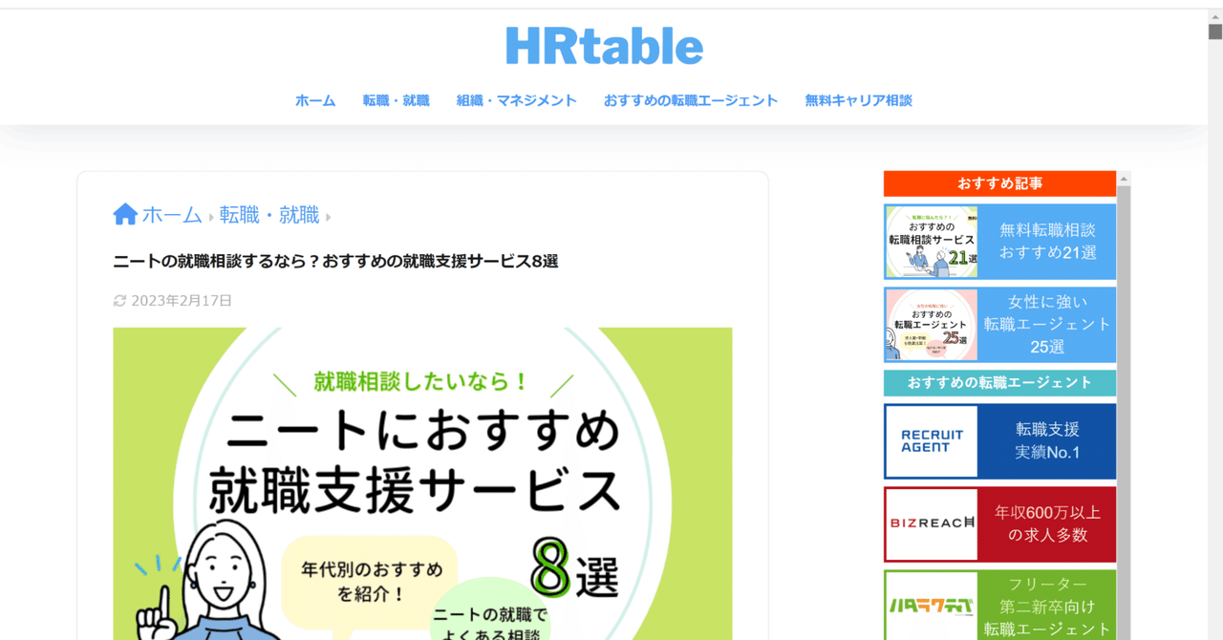The height and width of the screenshot is (640, 1223).
Task: Open the ホーム navigation menu item
Action: point(315,99)
